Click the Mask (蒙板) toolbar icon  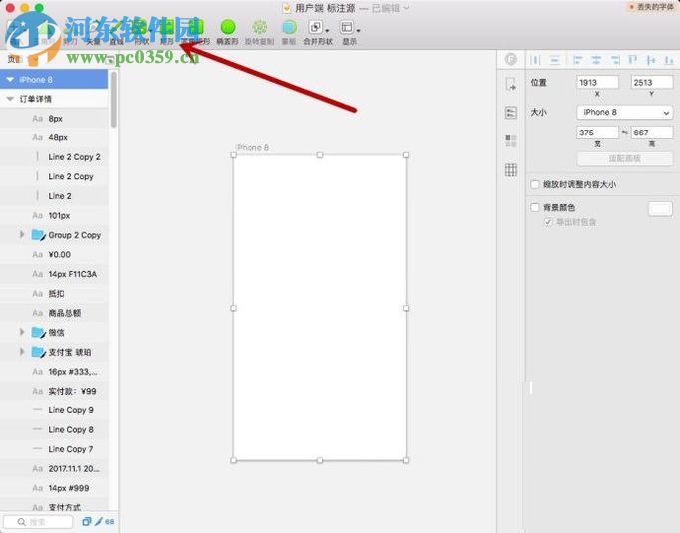(289, 28)
